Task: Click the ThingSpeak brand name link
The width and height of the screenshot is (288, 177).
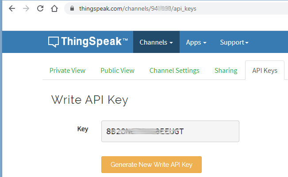Action: (94, 41)
